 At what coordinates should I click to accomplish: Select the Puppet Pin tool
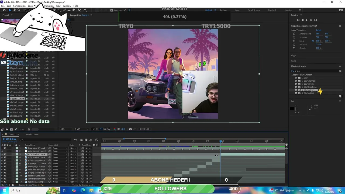click(85, 10)
